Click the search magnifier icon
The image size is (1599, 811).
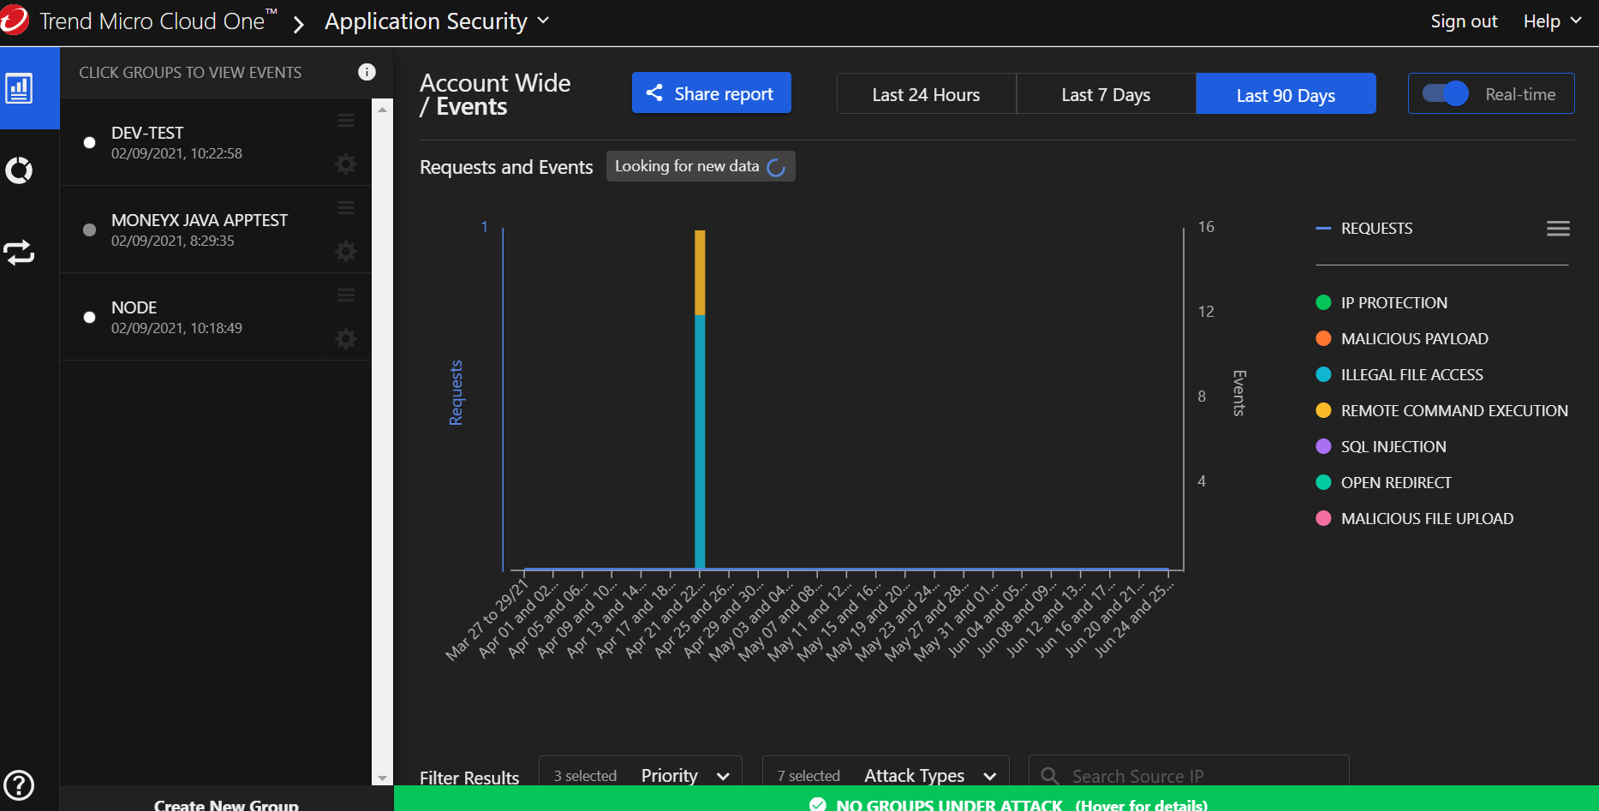click(x=1049, y=776)
